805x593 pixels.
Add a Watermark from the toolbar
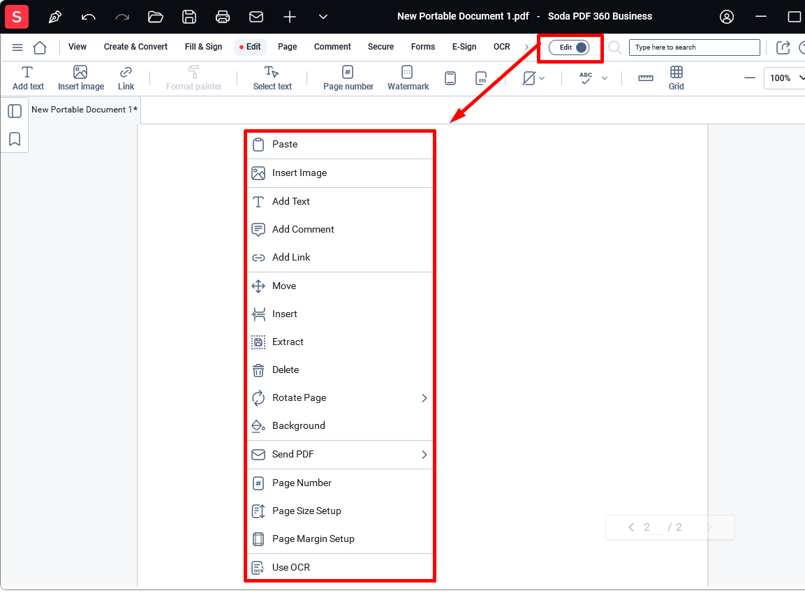(x=408, y=78)
